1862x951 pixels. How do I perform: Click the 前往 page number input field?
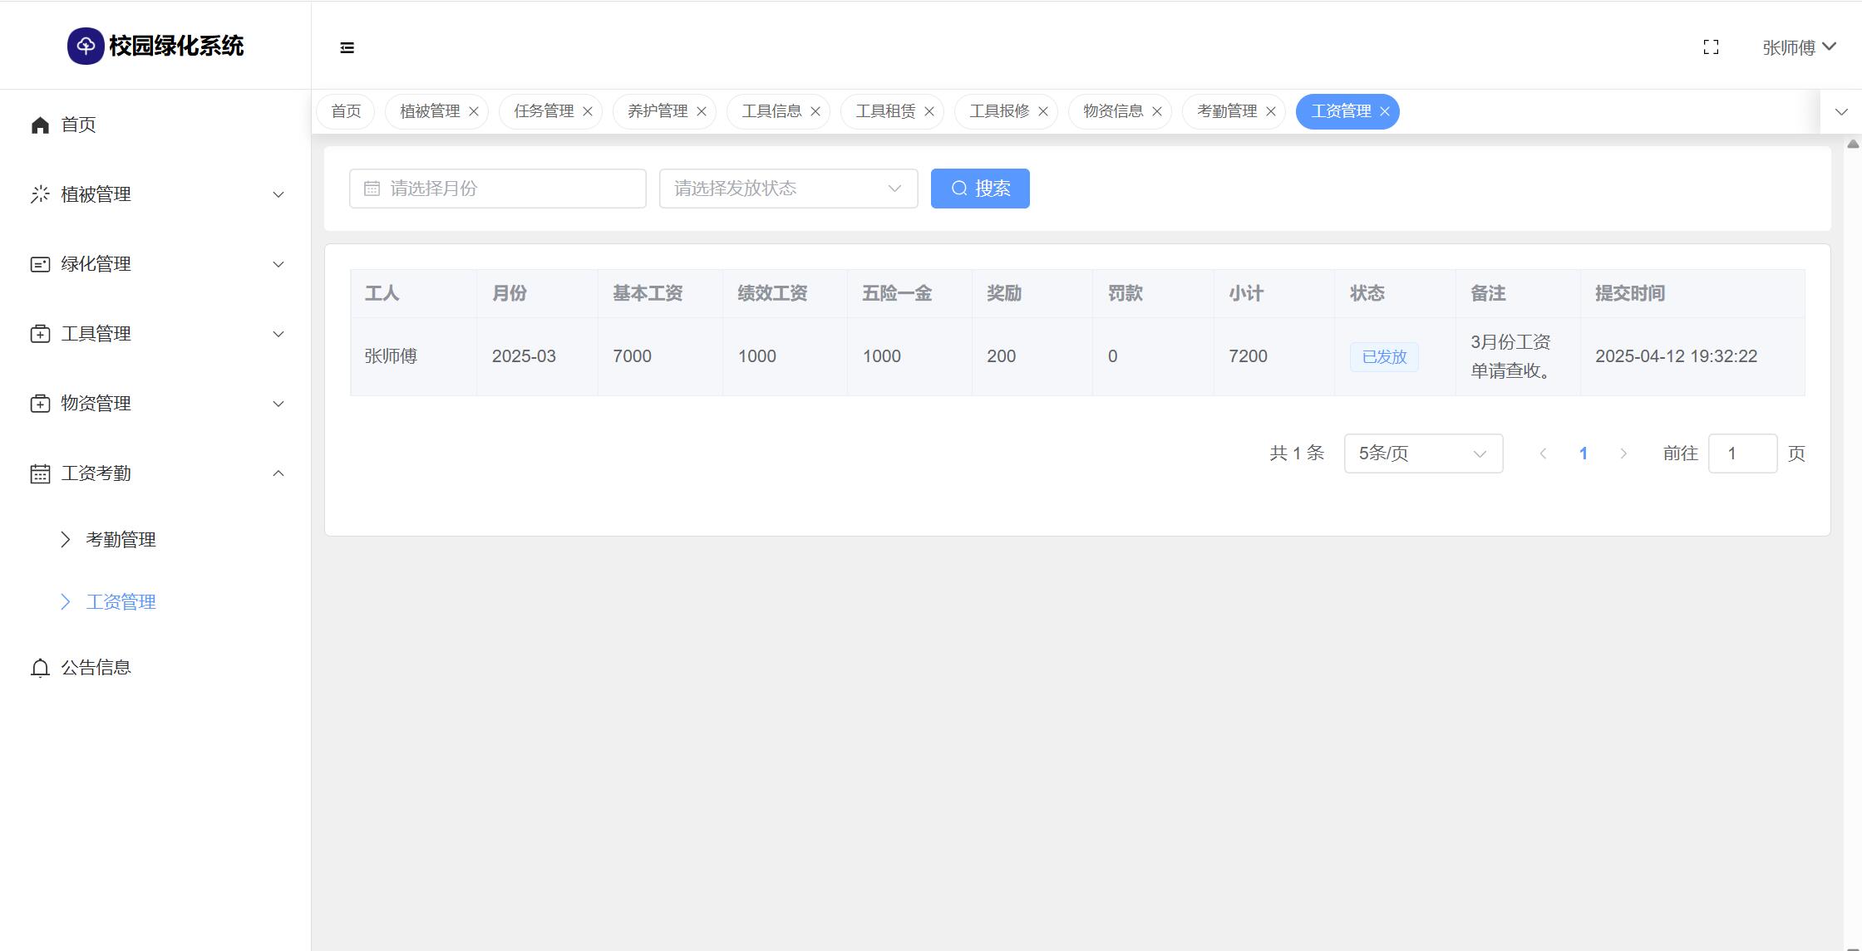pyautogui.click(x=1741, y=453)
